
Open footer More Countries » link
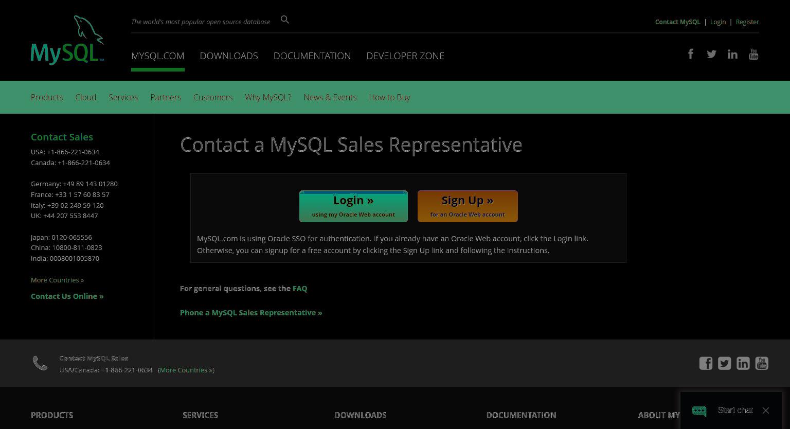coord(186,370)
